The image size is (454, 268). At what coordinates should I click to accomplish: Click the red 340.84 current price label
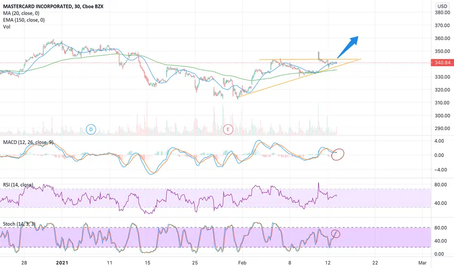(442, 62)
